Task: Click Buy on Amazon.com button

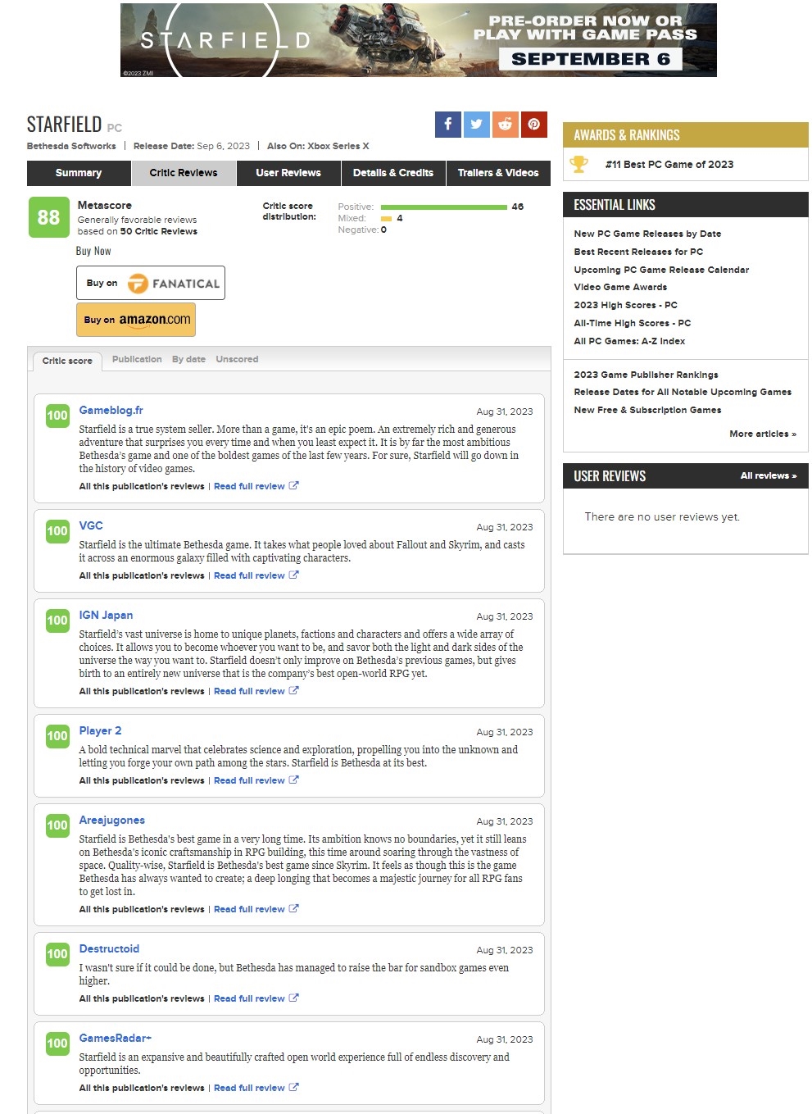Action: coord(136,320)
